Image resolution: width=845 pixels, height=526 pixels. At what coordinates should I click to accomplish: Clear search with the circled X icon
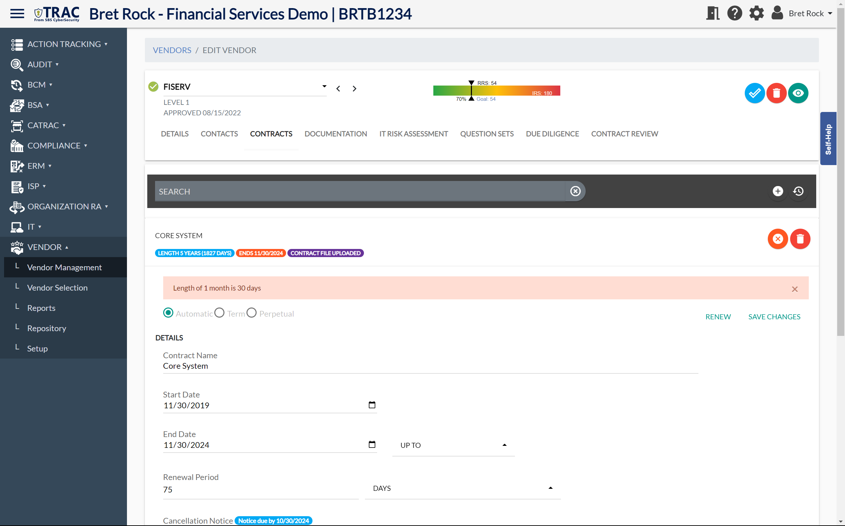point(575,191)
